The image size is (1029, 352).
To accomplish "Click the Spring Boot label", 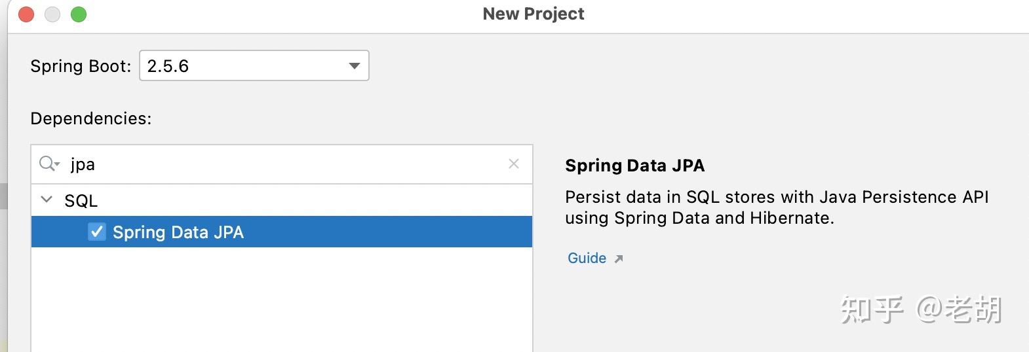I will pyautogui.click(x=81, y=66).
